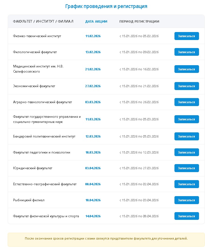Viewport: 205px width, 249px height.
Task: Select the date 27.02.2026
Action: click(93, 86)
